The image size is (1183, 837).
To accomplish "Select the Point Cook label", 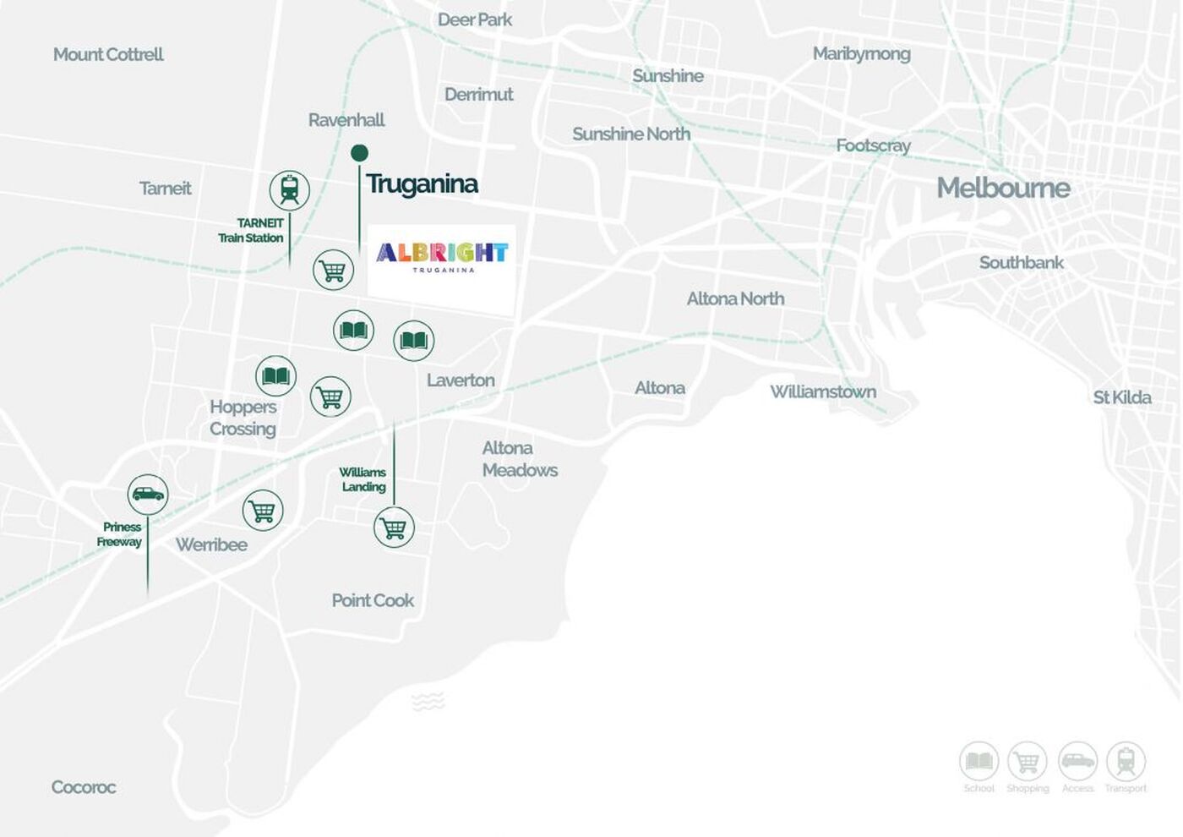I will (x=372, y=600).
